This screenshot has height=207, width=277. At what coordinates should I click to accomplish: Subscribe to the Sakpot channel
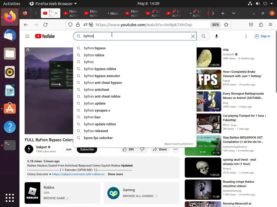(87, 149)
